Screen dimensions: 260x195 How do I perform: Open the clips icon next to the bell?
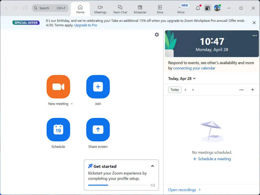pyautogui.click(x=207, y=8)
